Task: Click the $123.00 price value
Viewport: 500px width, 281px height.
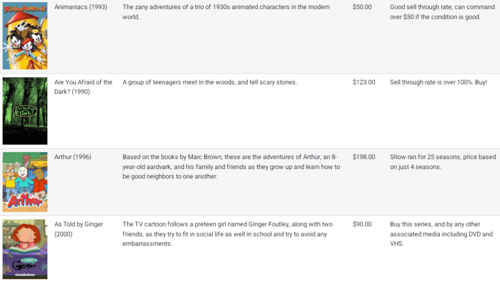Action: [x=364, y=82]
